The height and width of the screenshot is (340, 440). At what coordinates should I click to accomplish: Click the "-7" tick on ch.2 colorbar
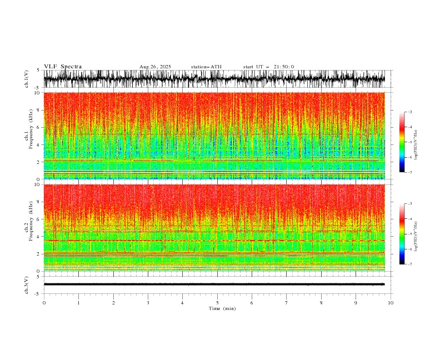click(410, 264)
